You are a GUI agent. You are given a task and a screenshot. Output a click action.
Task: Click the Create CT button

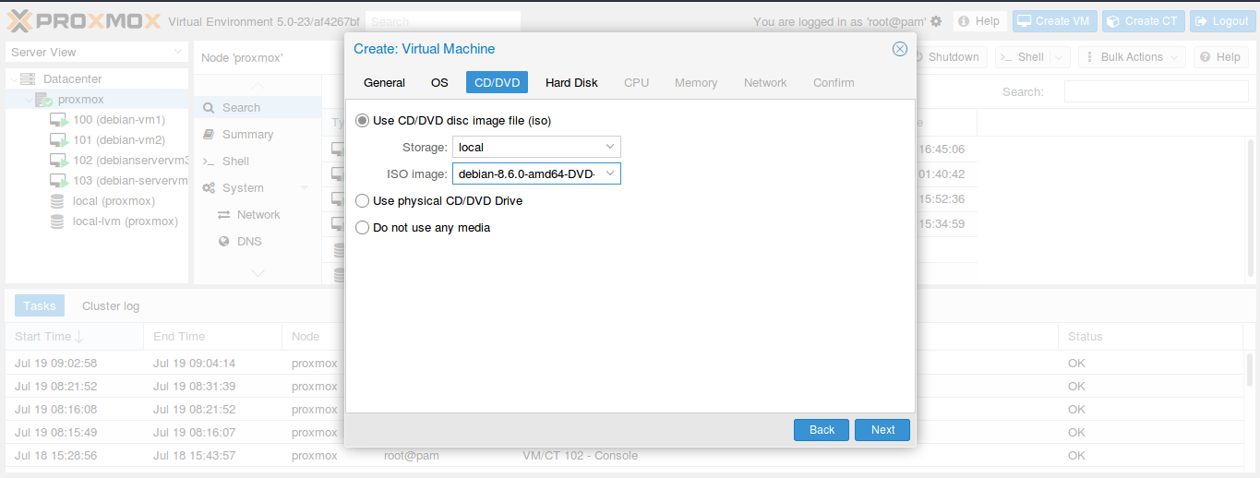(1143, 21)
